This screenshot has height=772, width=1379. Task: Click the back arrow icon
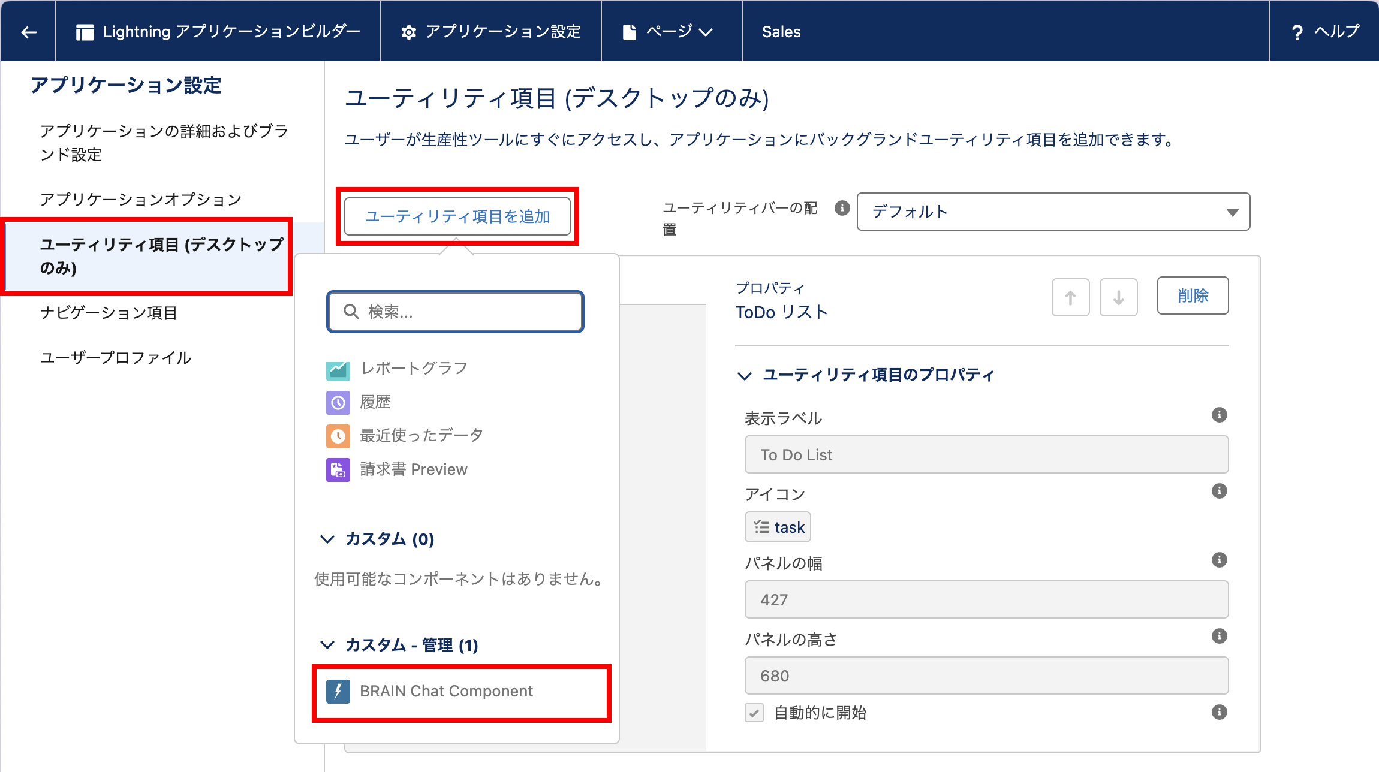pos(28,32)
